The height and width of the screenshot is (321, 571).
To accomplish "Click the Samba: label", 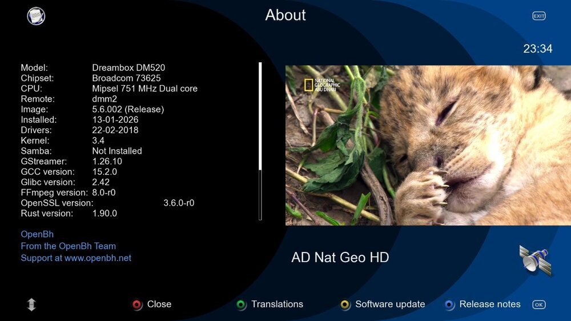I will [x=36, y=151].
